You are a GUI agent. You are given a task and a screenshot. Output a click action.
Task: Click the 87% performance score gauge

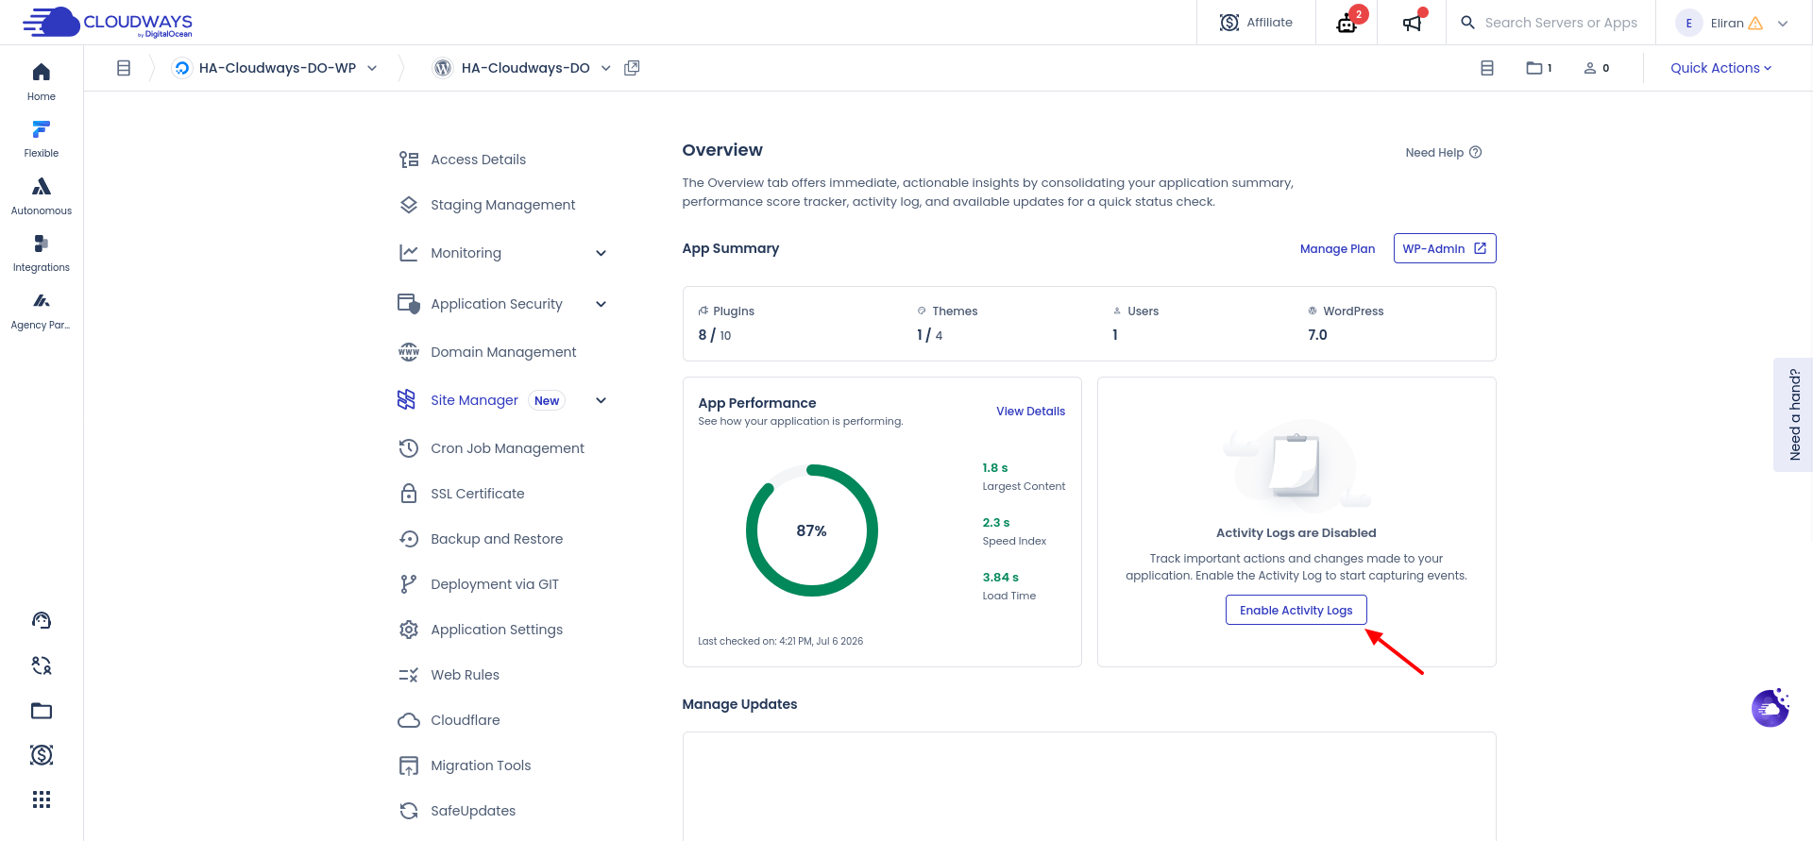[x=811, y=530]
